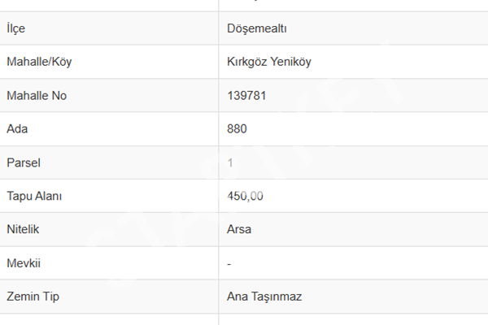Screen dimensions: 488x325
Task: Select the 139781 neighborhood number
Action: [247, 95]
